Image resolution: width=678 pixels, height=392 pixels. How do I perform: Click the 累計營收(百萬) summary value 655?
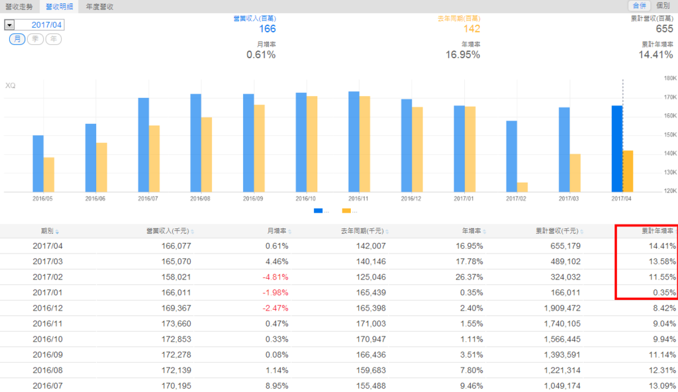(x=664, y=29)
